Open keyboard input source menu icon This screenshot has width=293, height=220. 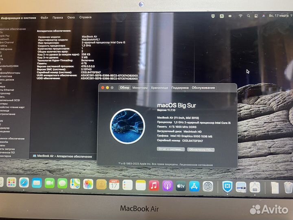222,16
